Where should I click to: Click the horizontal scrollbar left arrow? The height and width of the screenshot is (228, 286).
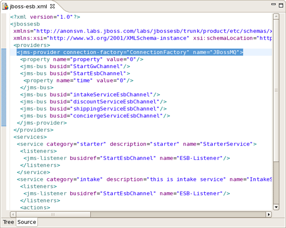13,214
